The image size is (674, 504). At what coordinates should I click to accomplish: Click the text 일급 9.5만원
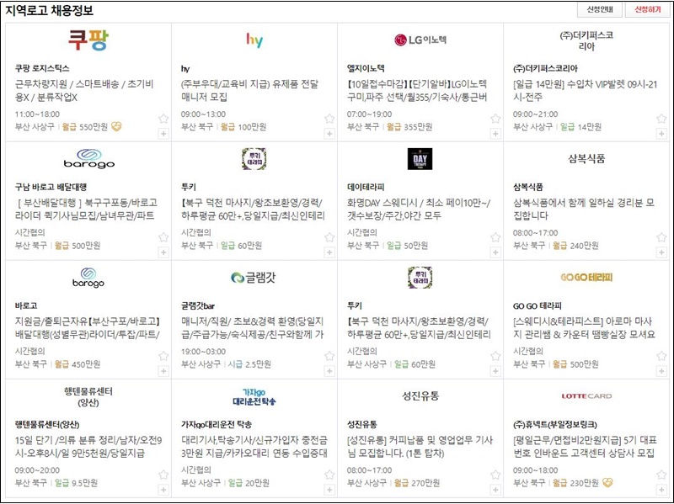point(76,482)
